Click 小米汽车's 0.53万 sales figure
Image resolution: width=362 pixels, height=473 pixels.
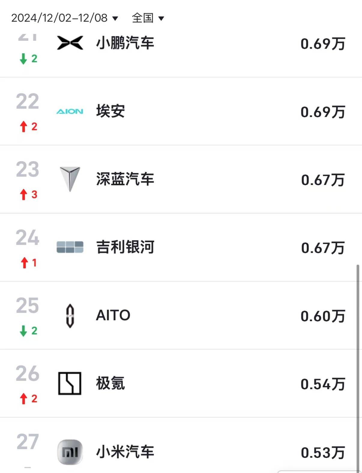tap(323, 452)
